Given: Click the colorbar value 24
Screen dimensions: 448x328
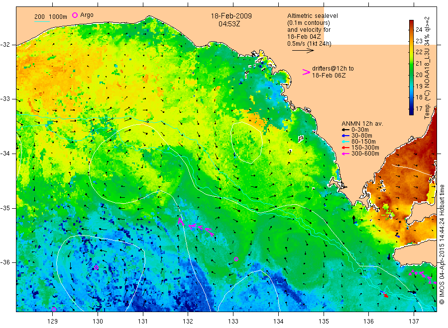Looking at the screenshot, I should pyautogui.click(x=419, y=30).
